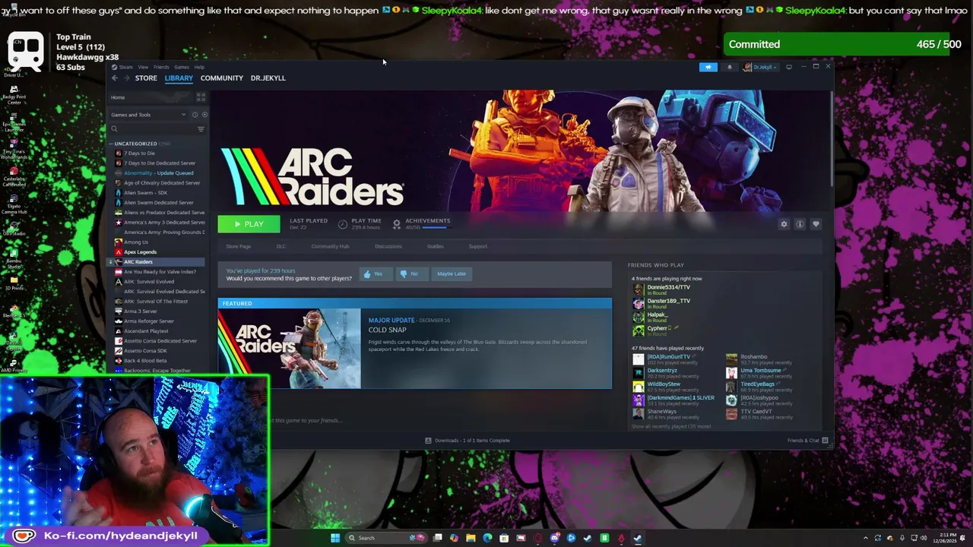973x547 pixels.
Task: Select Among Us in library list
Action: [x=136, y=242]
